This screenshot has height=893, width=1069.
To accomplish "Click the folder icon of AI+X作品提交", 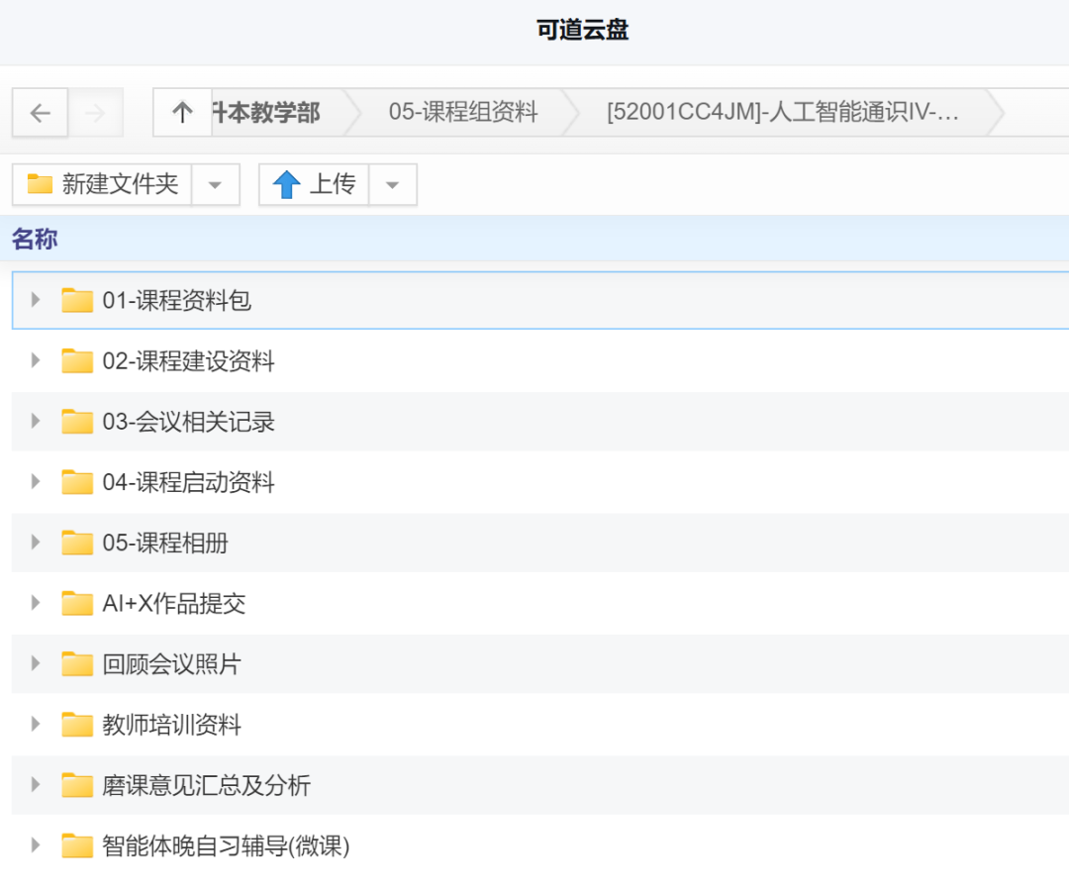I will [x=77, y=603].
